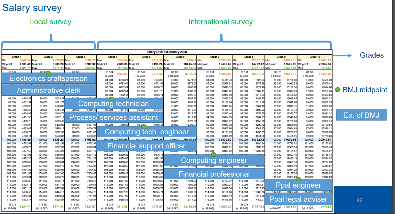The height and width of the screenshot is (214, 395).
Task: Click the Ex. of BMJ box
Action: [362, 115]
